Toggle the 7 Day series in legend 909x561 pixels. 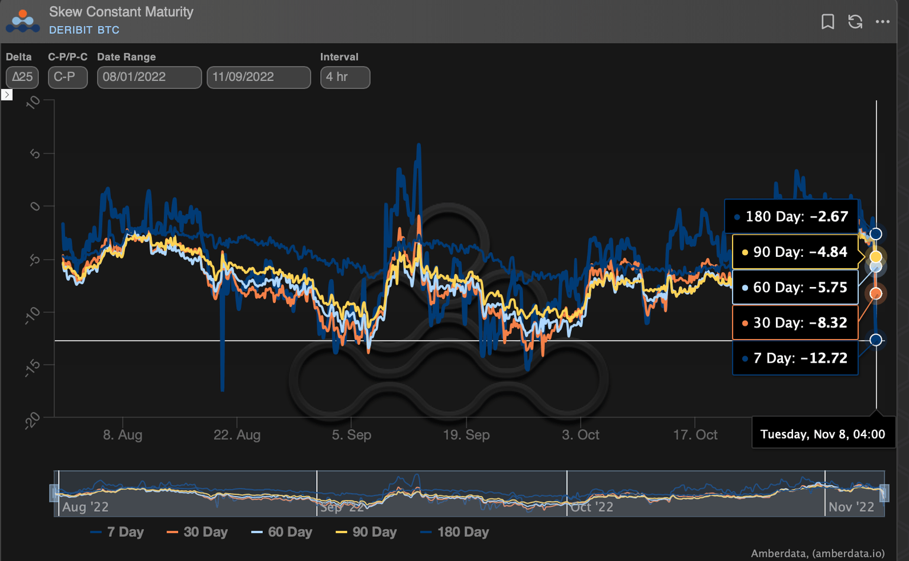tap(117, 532)
